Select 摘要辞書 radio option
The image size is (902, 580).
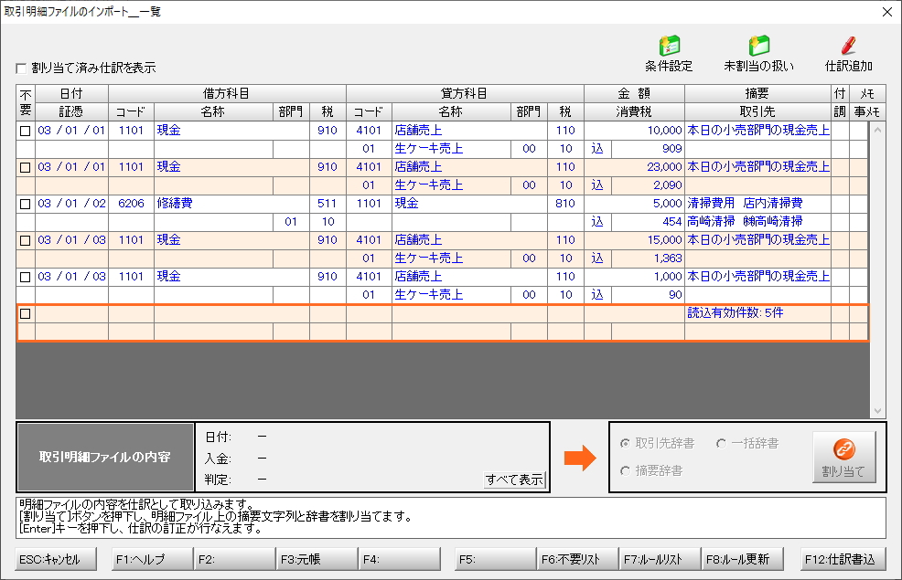coord(626,471)
